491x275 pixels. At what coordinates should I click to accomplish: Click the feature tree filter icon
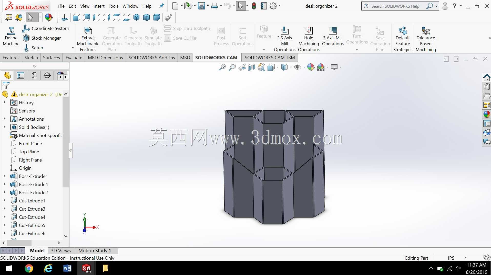[6, 85]
